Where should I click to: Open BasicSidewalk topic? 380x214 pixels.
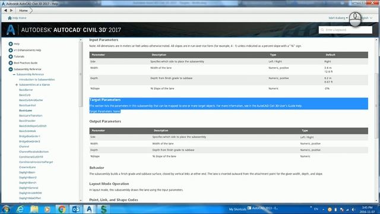pyautogui.click(x=27, y=131)
